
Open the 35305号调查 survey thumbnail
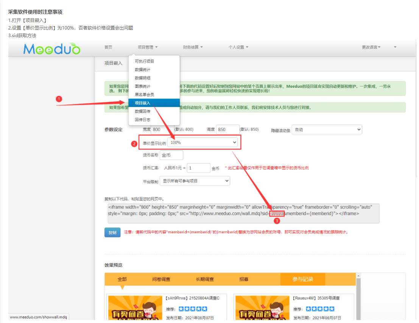[x=262, y=308]
